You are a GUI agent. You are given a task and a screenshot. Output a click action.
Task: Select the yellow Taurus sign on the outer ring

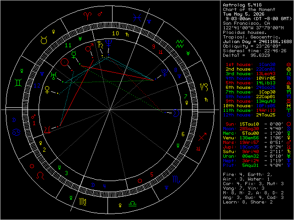pyautogui.click(x=44, y=40)
